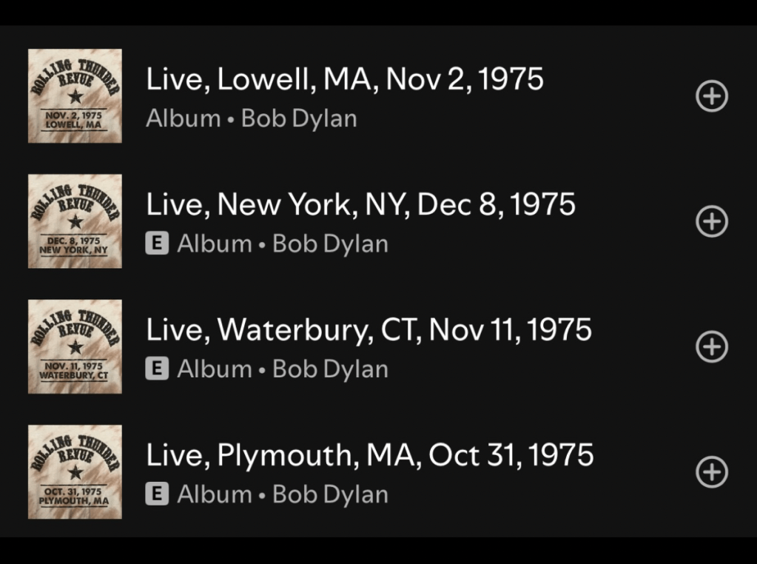The image size is (757, 564).
Task: Open Waterbury, CT Nov. 11 album cover
Action: [x=75, y=346]
